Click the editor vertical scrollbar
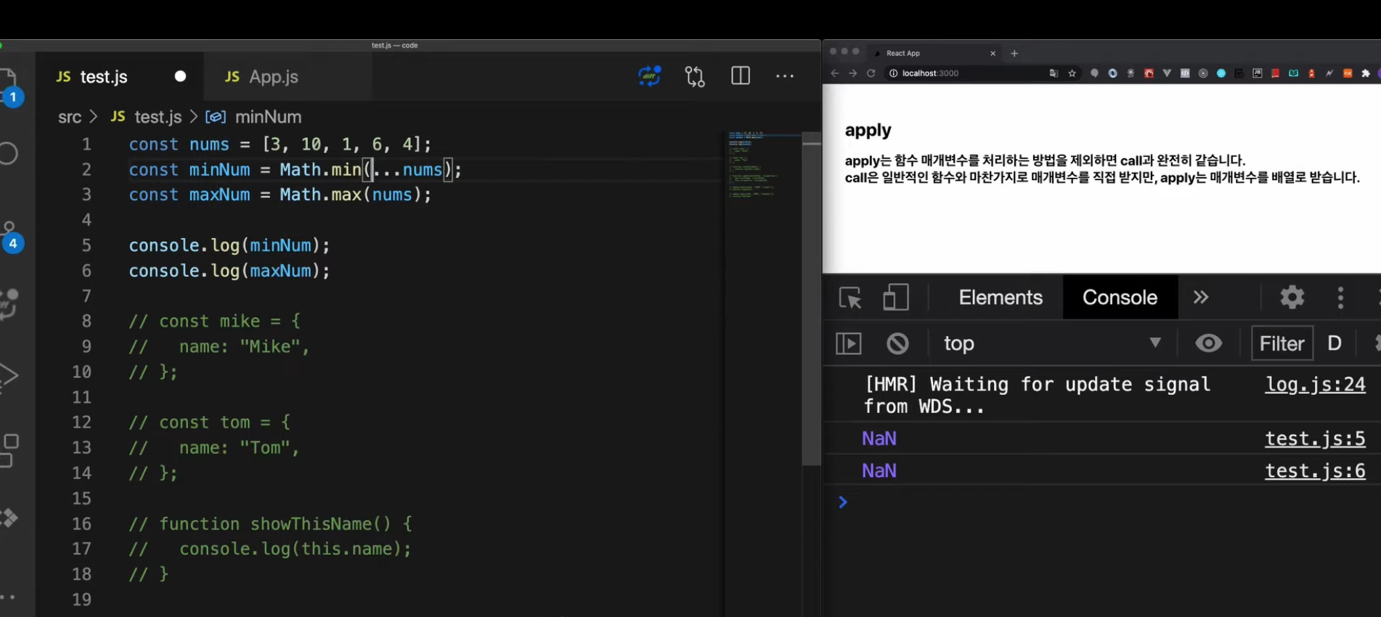The image size is (1381, 617). tap(811, 298)
